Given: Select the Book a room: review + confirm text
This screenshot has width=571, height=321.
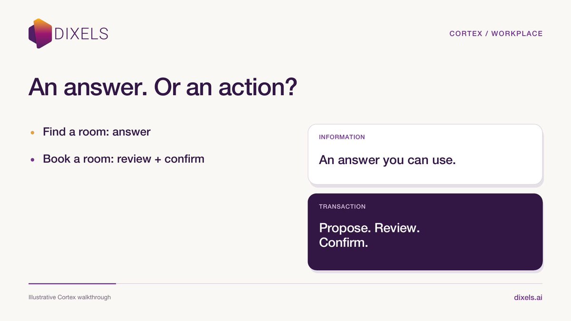Looking at the screenshot, I should click(x=124, y=159).
